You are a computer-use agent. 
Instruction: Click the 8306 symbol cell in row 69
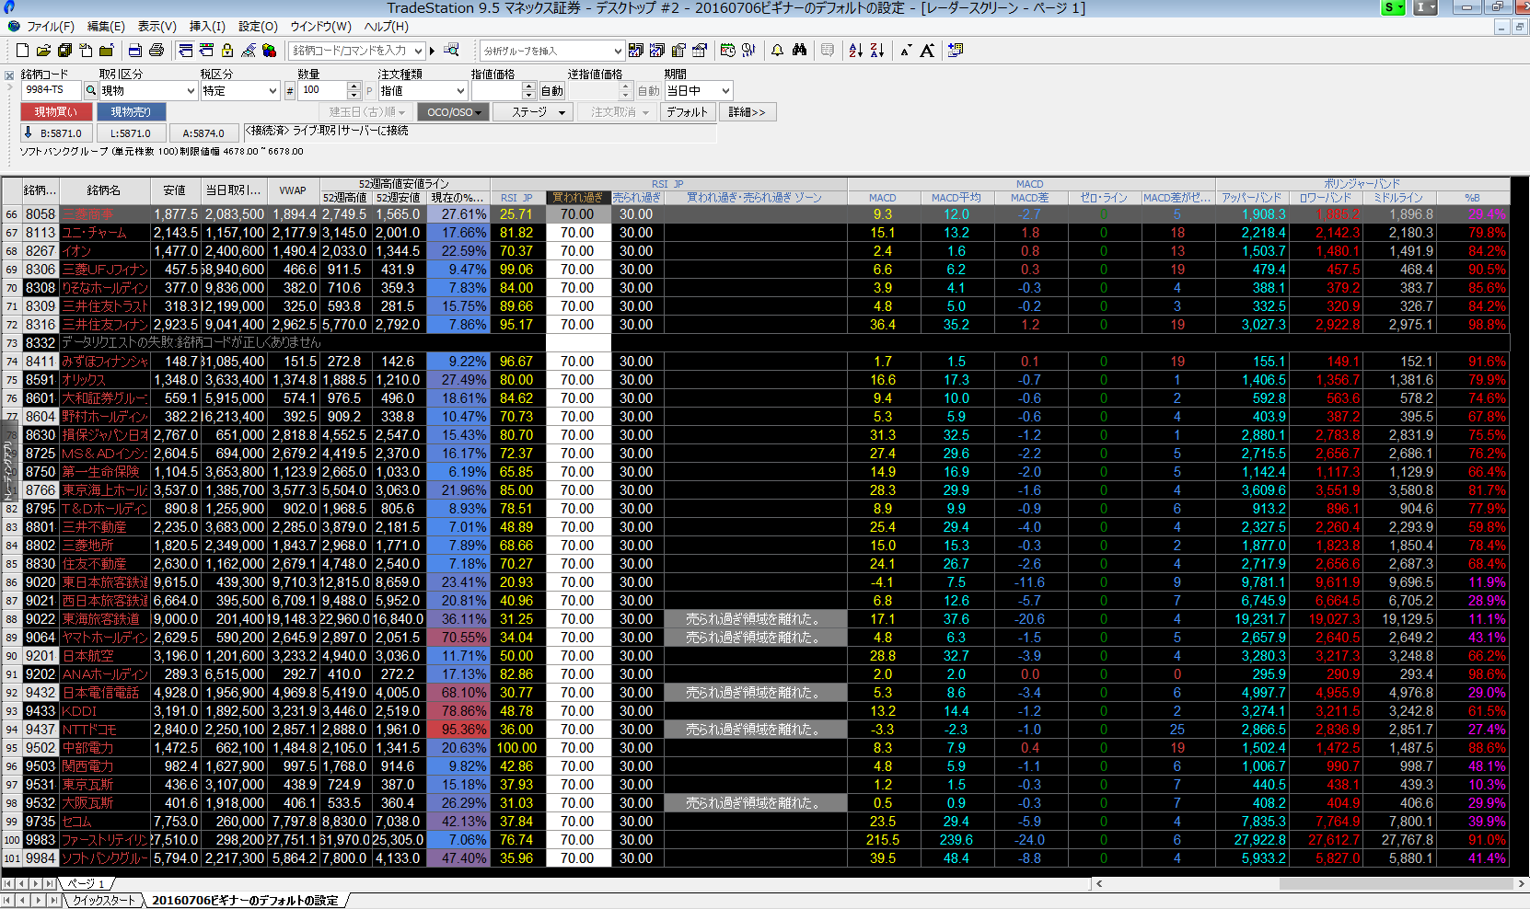pos(41,270)
